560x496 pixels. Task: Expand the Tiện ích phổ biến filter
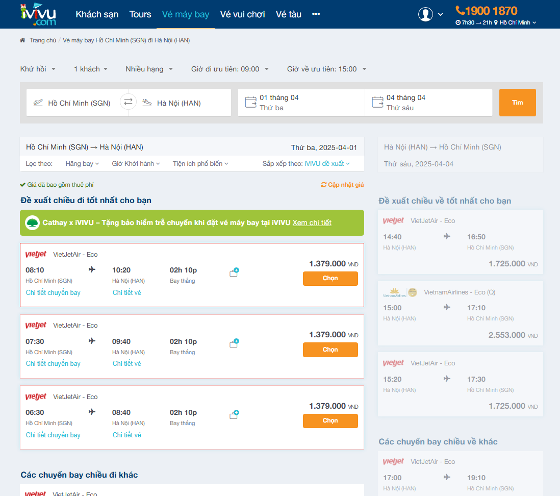pyautogui.click(x=200, y=164)
